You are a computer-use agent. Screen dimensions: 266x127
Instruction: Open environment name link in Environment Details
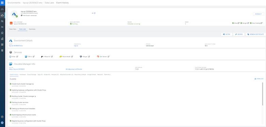(x=16, y=46)
